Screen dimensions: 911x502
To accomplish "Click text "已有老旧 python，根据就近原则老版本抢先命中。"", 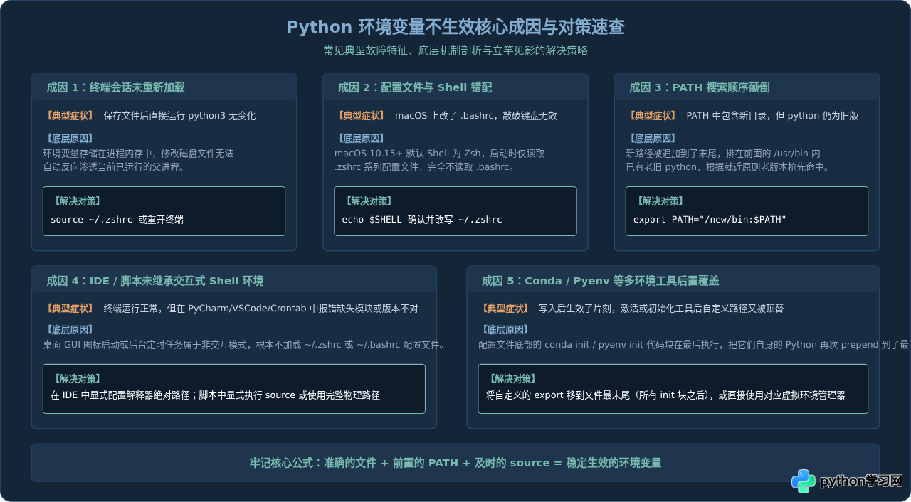I will coord(727,167).
